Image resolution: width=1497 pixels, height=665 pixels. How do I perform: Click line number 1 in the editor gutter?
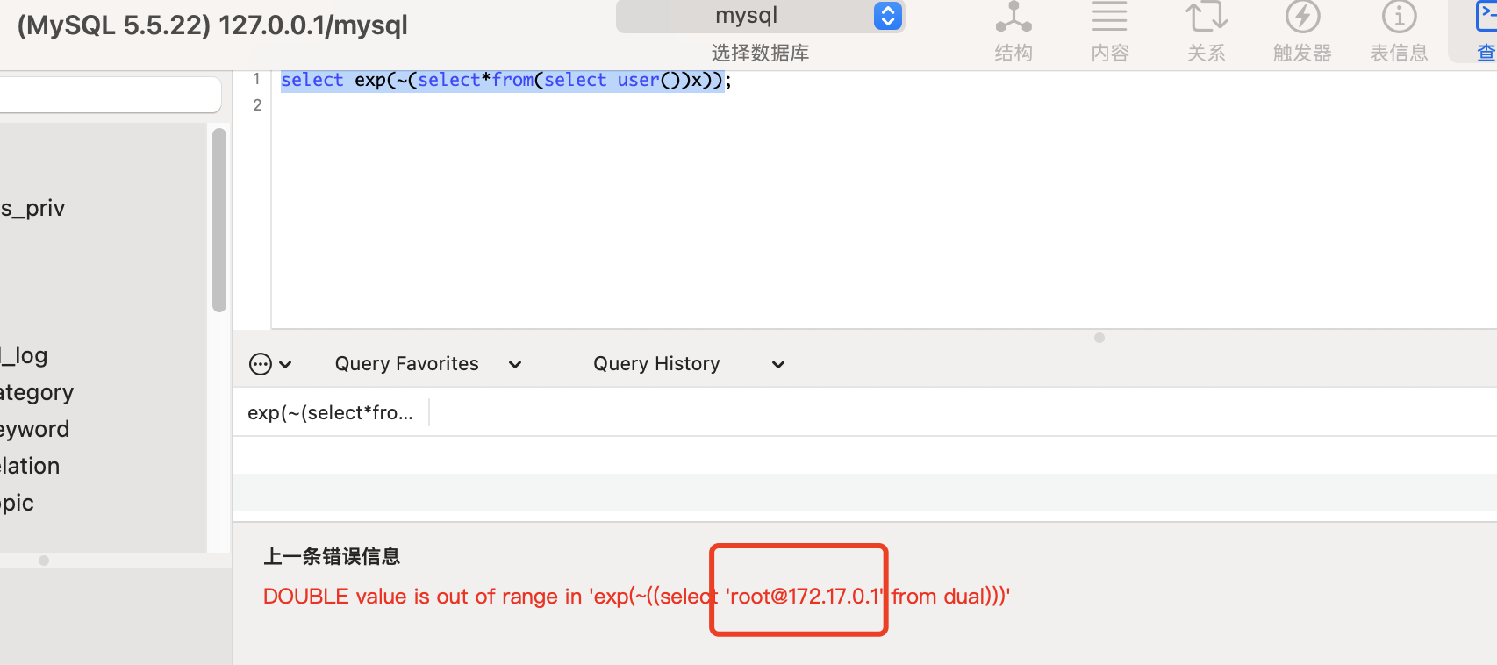click(256, 79)
